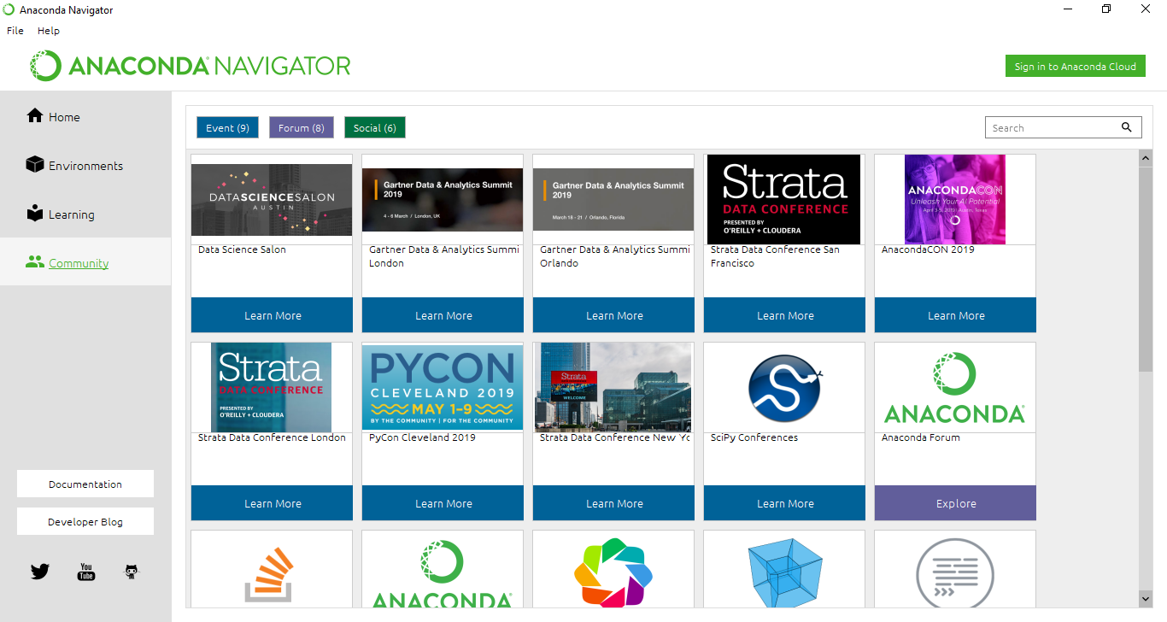Open the Help menu

click(49, 30)
